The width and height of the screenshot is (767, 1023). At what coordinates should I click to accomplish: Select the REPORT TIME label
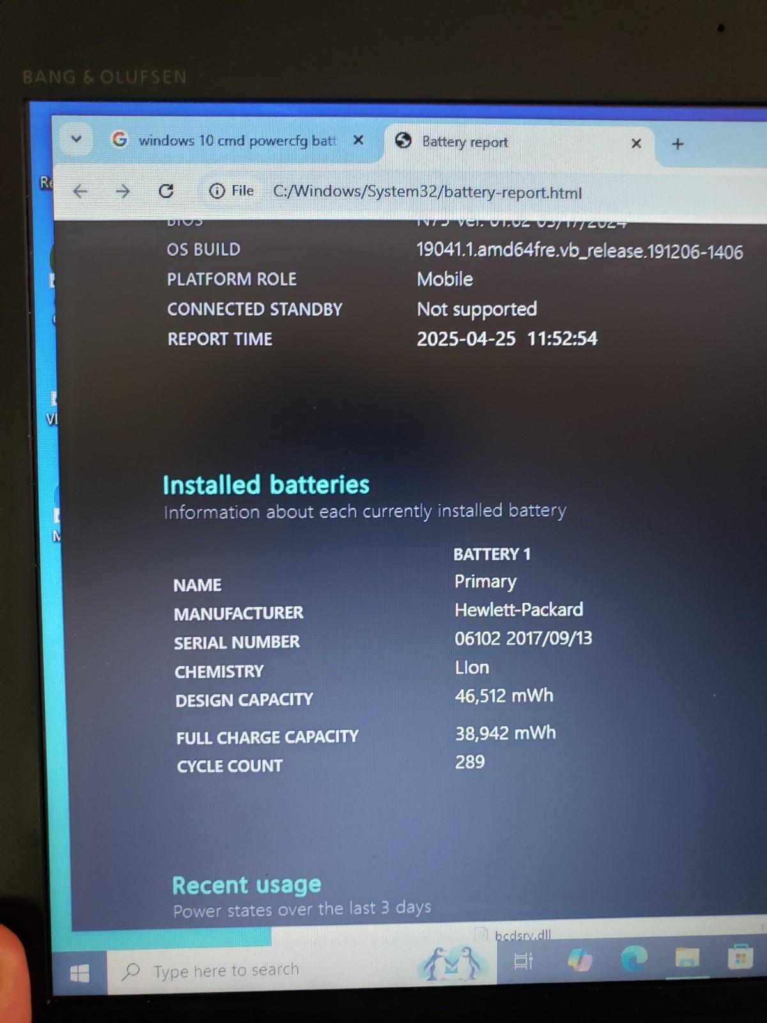coord(220,339)
